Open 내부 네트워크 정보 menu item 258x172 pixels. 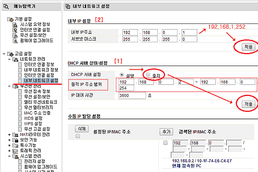click(41, 70)
